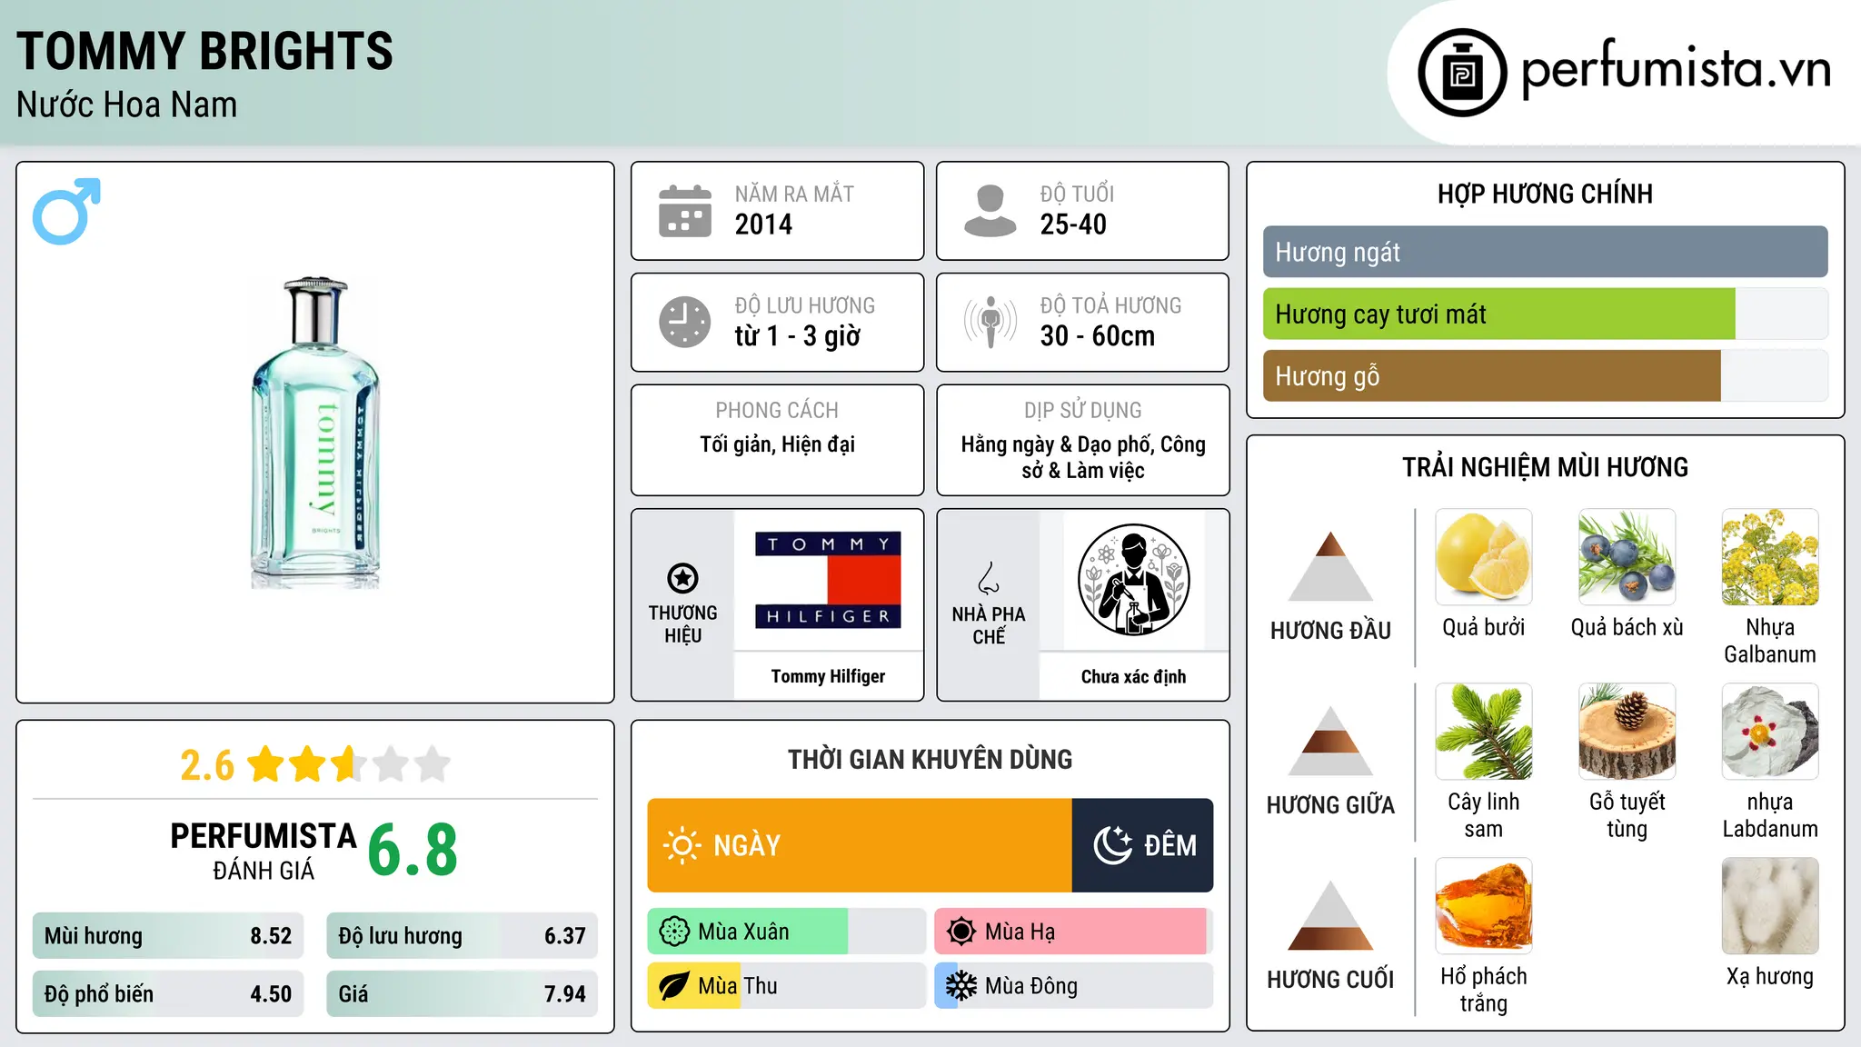Click the perfumista.vn site name

(1676, 69)
